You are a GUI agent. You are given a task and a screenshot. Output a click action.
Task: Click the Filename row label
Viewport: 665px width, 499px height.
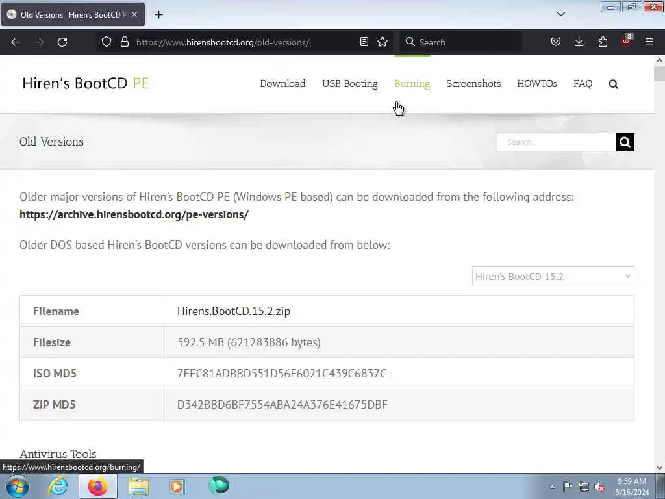tap(56, 311)
